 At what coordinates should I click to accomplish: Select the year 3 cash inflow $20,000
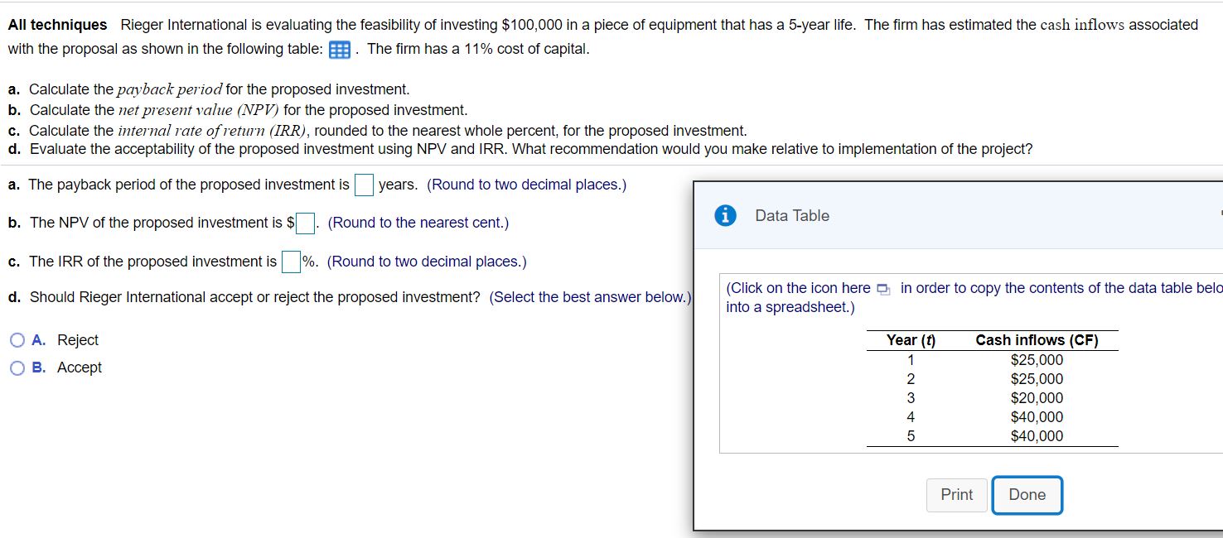[1037, 398]
